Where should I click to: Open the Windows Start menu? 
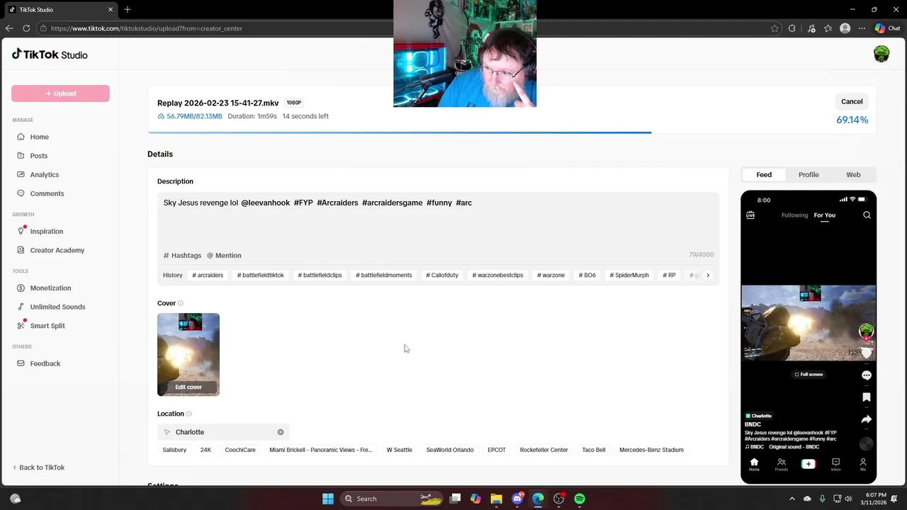(328, 499)
